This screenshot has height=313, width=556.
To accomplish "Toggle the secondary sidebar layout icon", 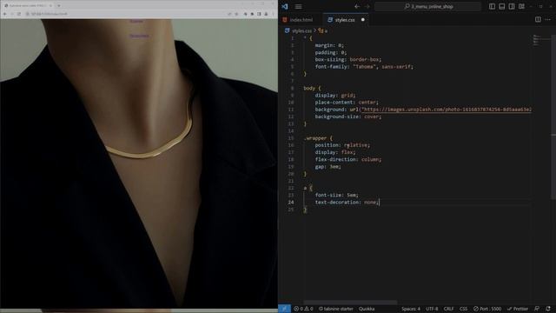I will [512, 6].
